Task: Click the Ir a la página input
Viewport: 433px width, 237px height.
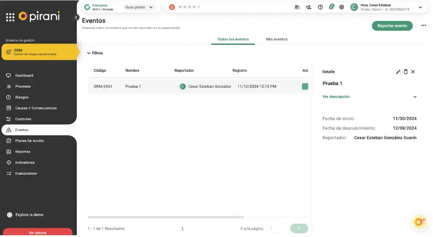Action: click(x=276, y=229)
